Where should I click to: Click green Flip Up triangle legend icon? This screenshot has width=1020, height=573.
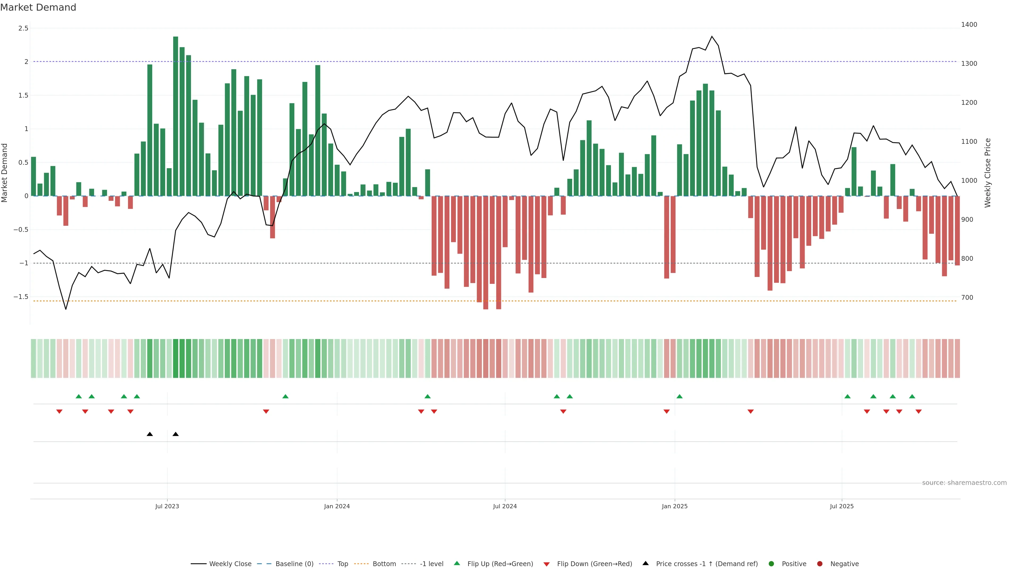pos(457,563)
